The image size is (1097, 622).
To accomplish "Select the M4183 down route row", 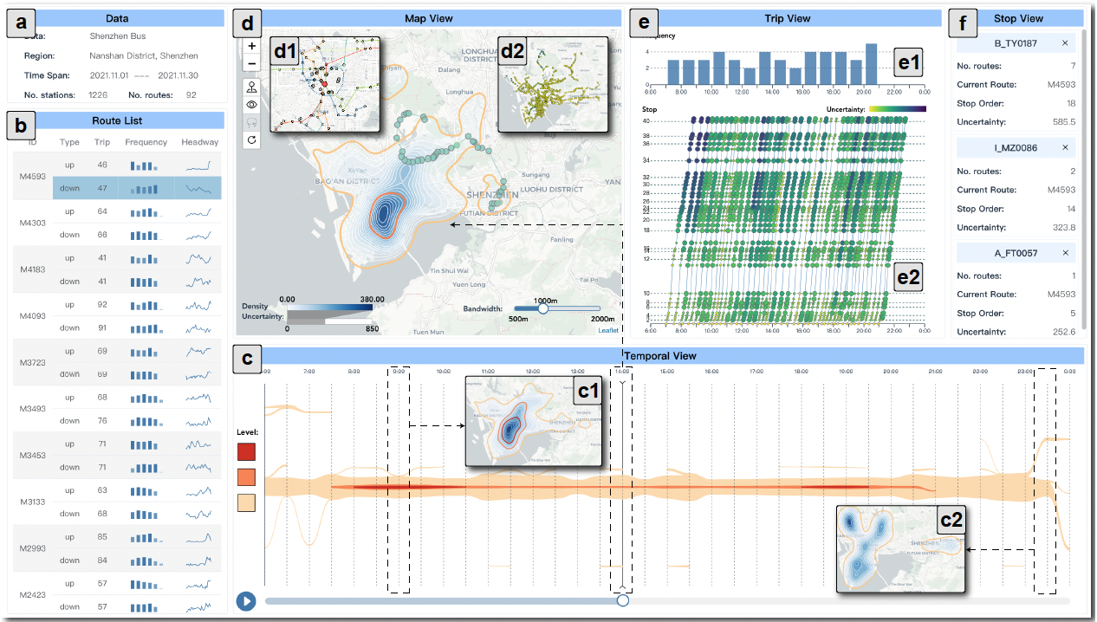I will point(137,282).
